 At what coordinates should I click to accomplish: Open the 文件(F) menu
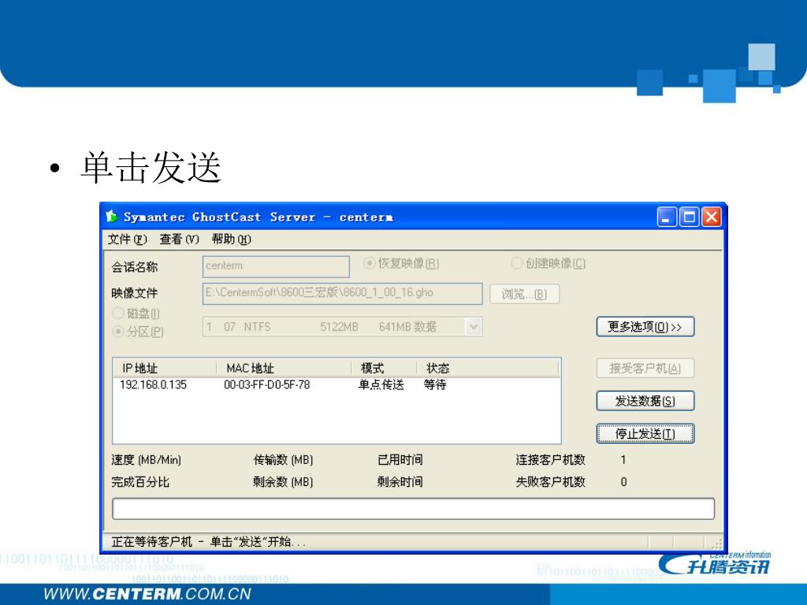tap(127, 239)
